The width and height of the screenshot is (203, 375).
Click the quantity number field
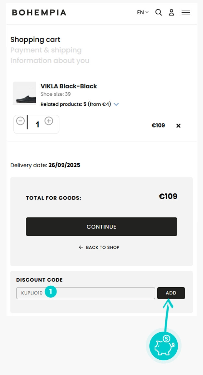coord(37,125)
